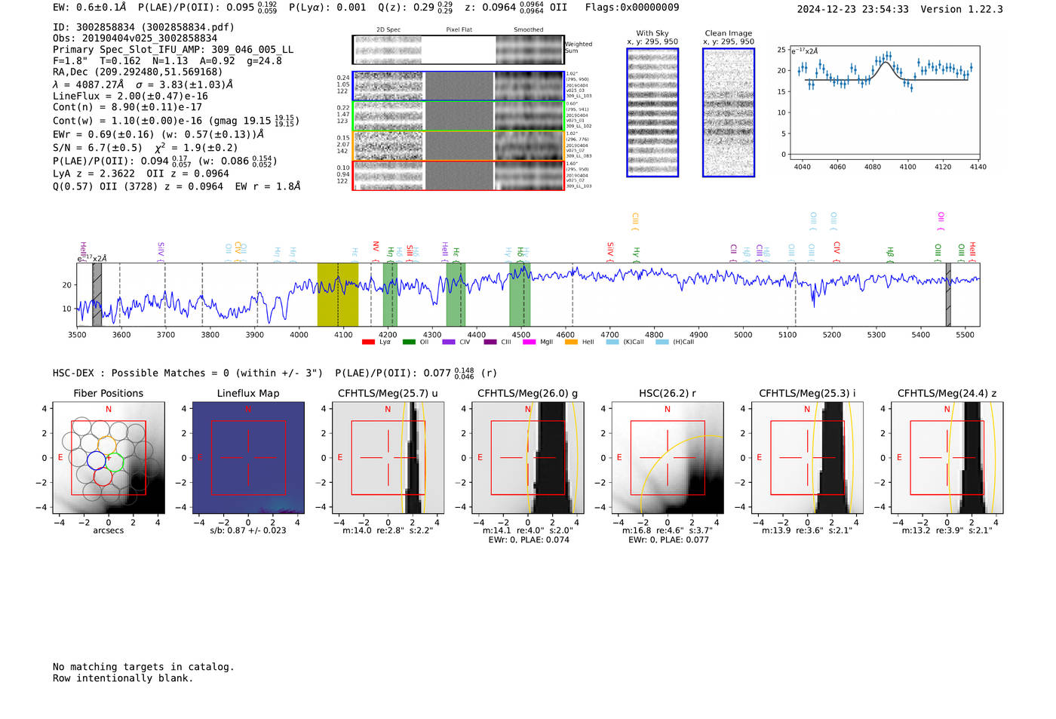Click the CIV purple legend swatch

point(449,343)
